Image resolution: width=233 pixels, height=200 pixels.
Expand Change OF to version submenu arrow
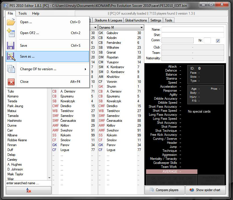click(x=86, y=69)
